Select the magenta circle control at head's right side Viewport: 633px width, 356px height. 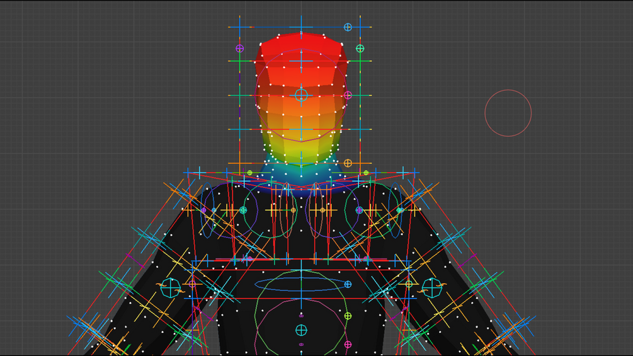pyautogui.click(x=348, y=95)
